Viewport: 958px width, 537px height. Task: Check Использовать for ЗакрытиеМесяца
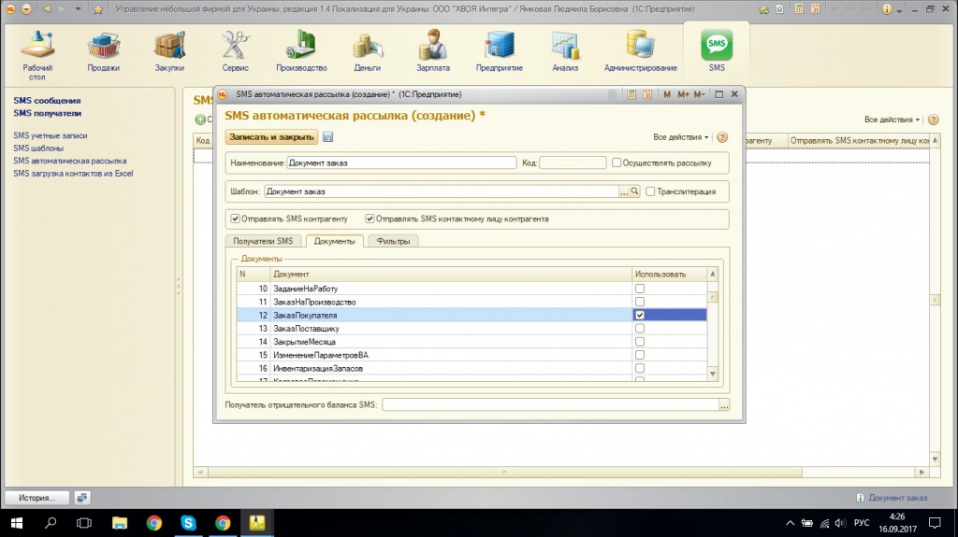(x=640, y=342)
